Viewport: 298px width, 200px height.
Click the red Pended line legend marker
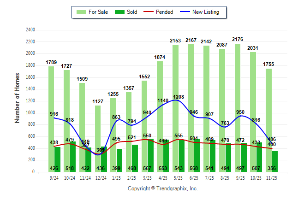[x=149, y=12]
